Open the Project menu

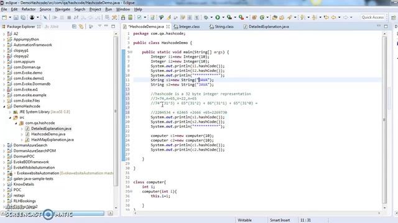click(95, 9)
